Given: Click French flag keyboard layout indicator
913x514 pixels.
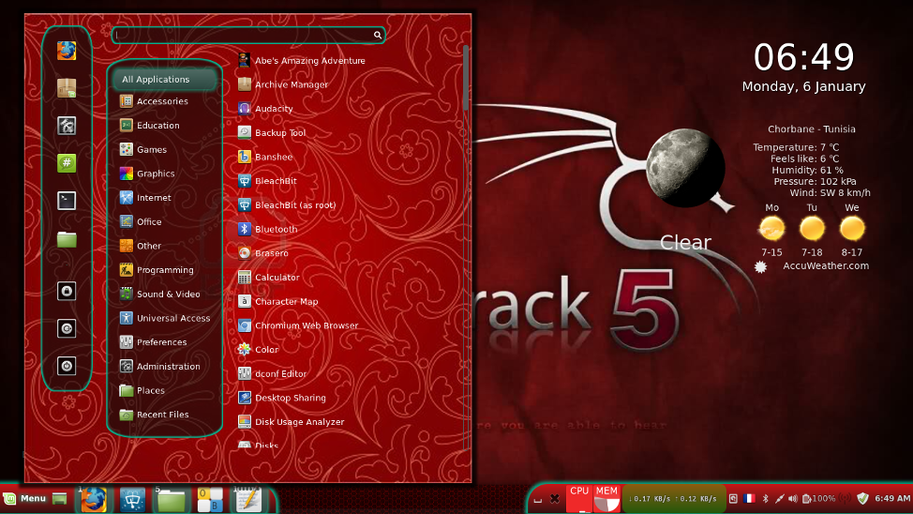Looking at the screenshot, I should click(x=749, y=499).
